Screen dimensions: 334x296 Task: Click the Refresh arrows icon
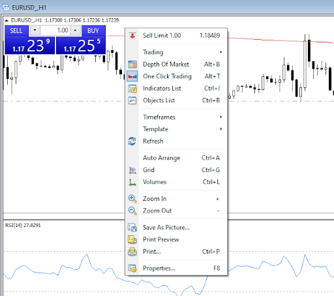click(x=132, y=141)
